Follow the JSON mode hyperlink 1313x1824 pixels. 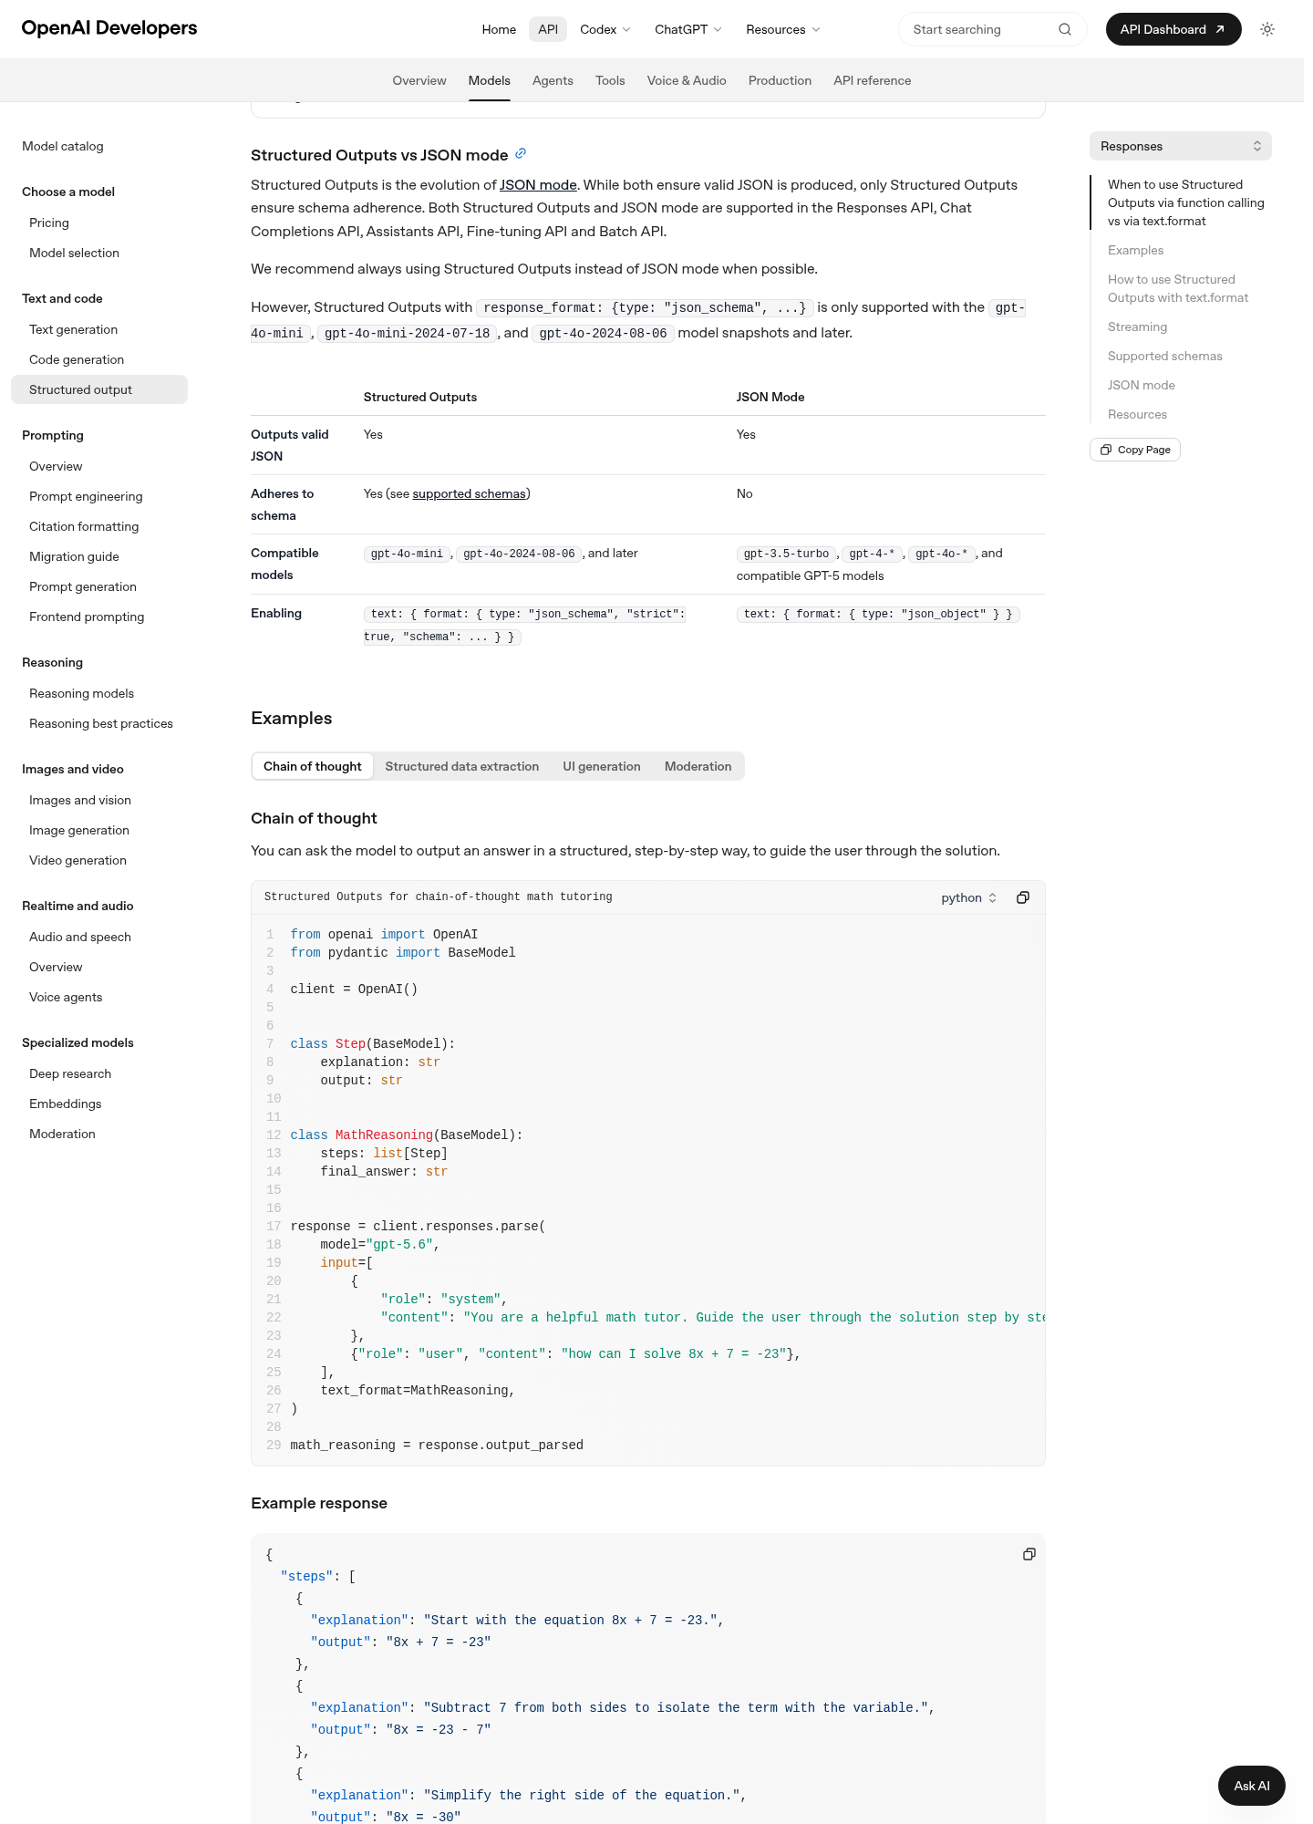coord(538,184)
